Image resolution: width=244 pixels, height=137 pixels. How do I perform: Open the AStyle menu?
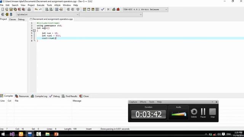point(57,5)
